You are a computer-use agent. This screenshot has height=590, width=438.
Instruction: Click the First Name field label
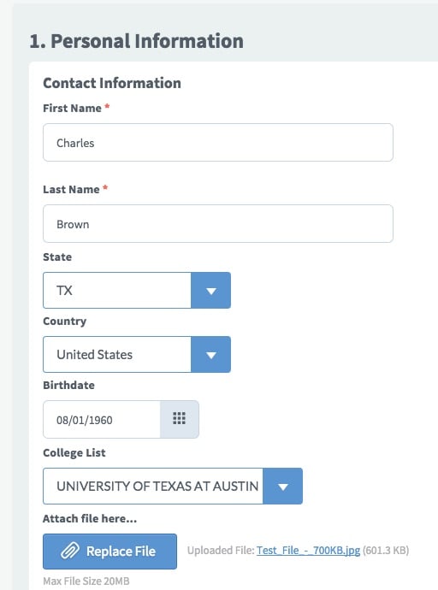pos(72,109)
